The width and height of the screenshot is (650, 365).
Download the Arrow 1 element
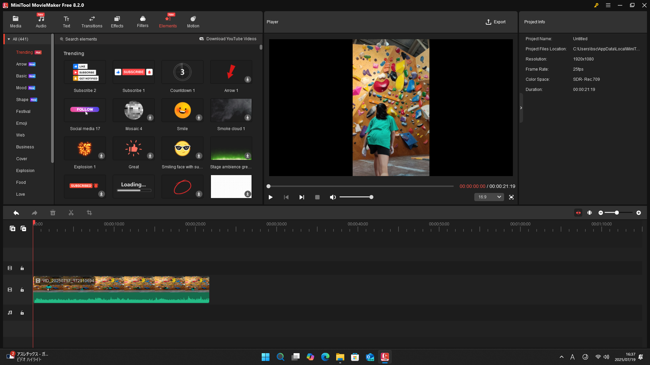click(x=247, y=79)
